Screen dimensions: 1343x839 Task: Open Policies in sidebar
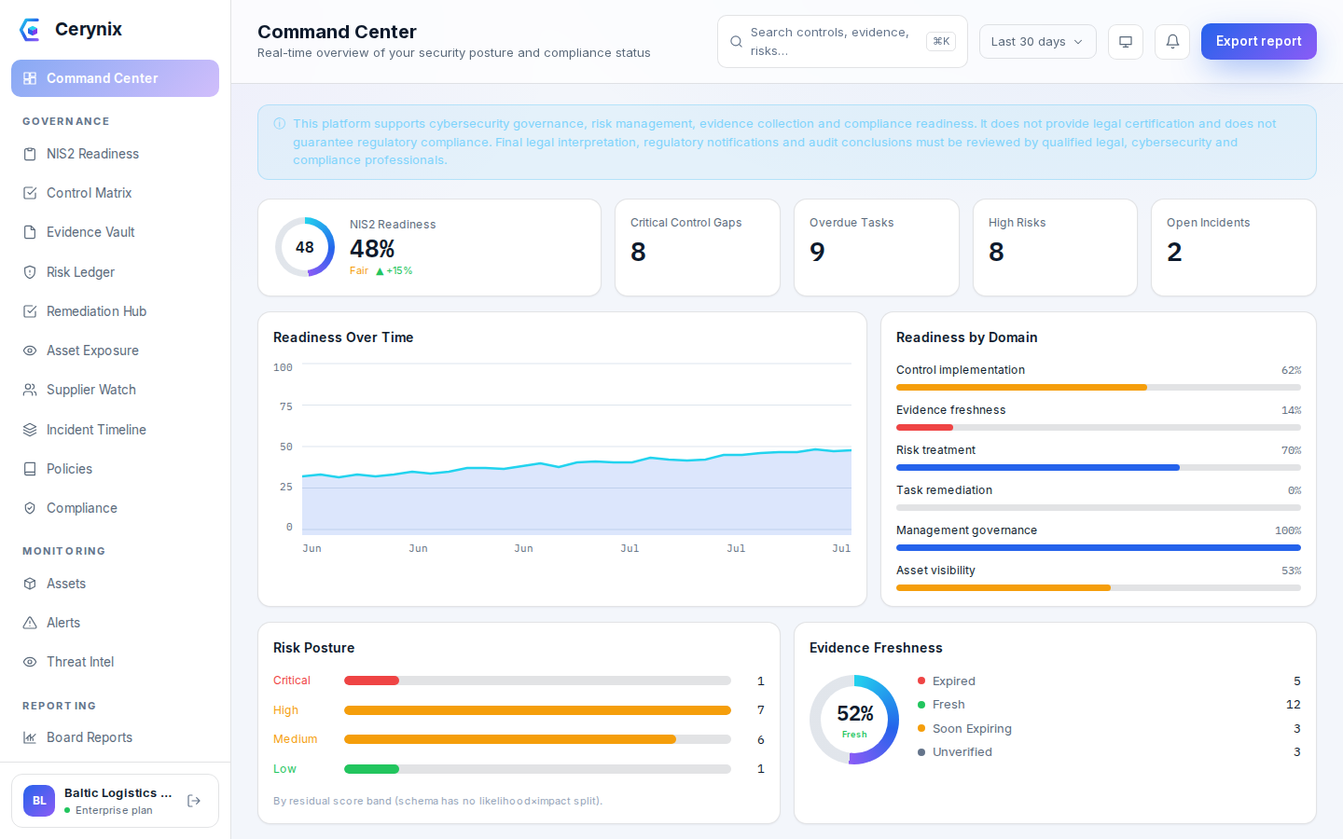click(115, 469)
